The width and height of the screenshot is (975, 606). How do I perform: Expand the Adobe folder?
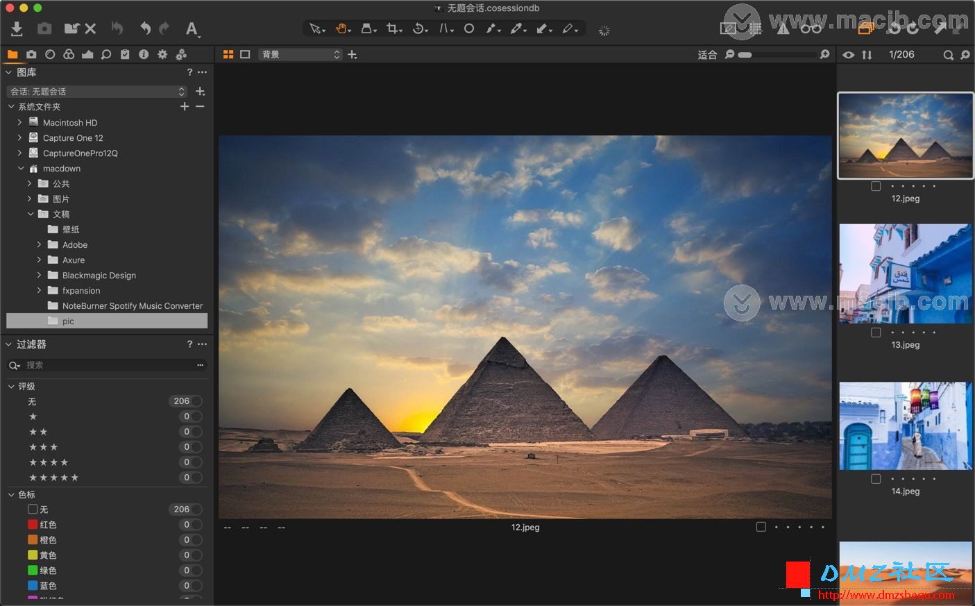(39, 244)
